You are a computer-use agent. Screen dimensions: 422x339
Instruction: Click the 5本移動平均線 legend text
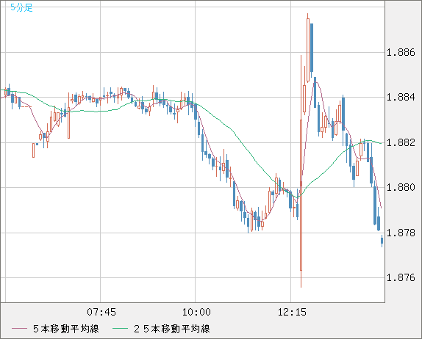[66, 329]
